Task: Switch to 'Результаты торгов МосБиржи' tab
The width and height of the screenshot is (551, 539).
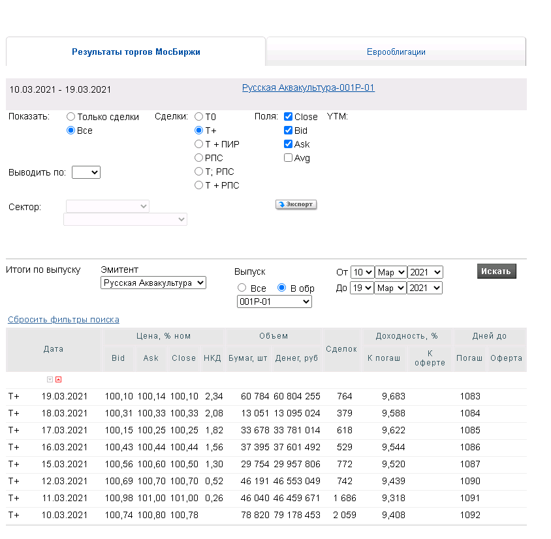Action: tap(136, 52)
